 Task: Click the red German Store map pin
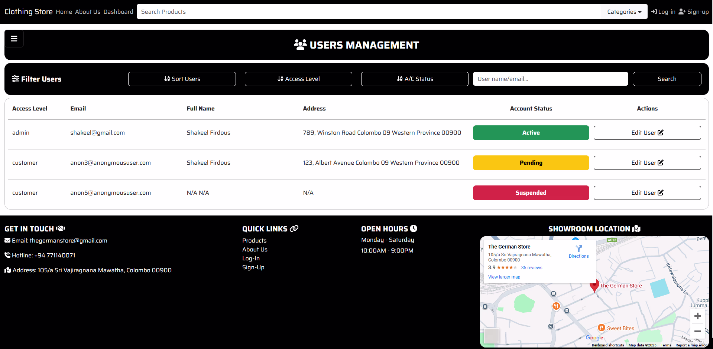(x=594, y=285)
